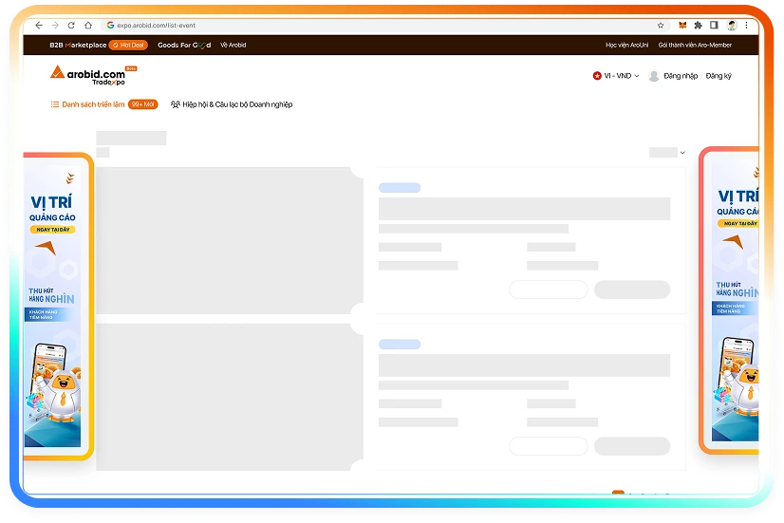
Task: Expand the VI - VND language dropdown
Action: 616,76
